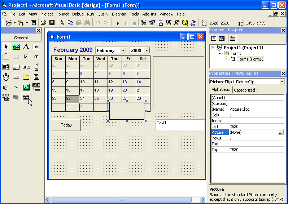Viewport: 288px width, 204px height.
Task: Toggle Folders in Project panel
Action: [232, 39]
